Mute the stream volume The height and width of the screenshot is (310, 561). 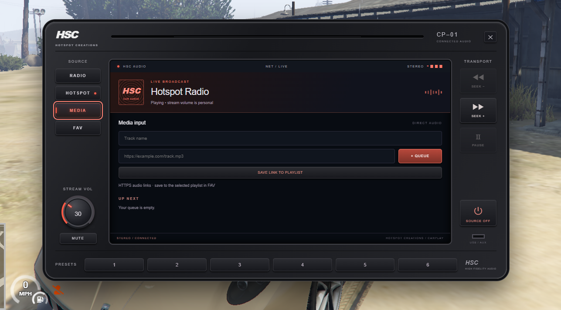[x=78, y=238]
